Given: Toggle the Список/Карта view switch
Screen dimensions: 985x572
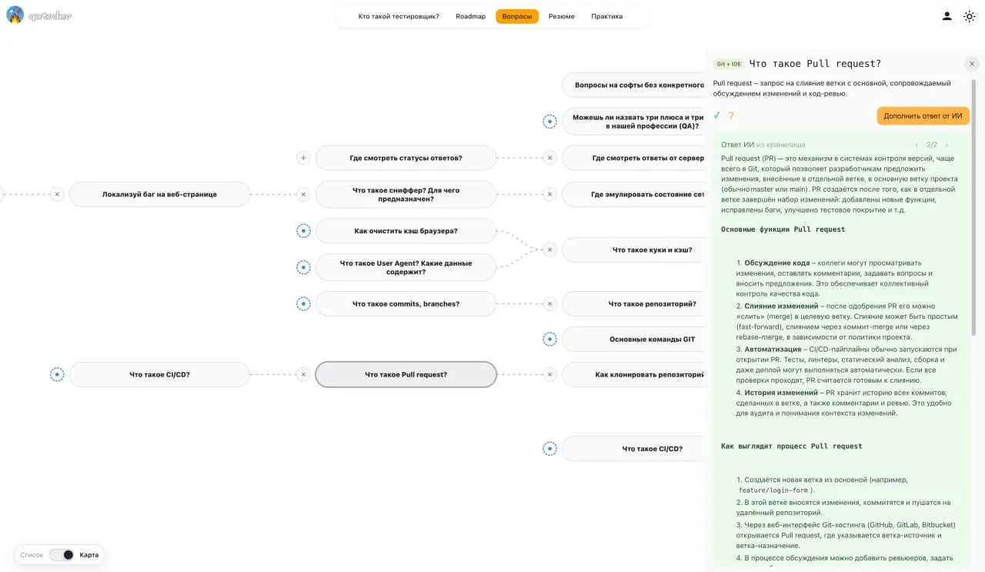Looking at the screenshot, I should tap(62, 554).
